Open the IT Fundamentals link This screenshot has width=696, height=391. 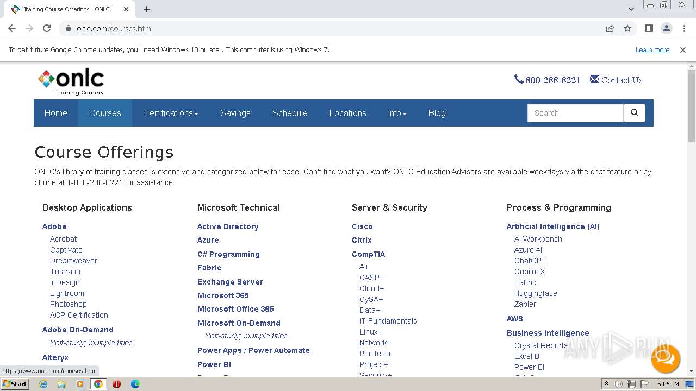[388, 321]
